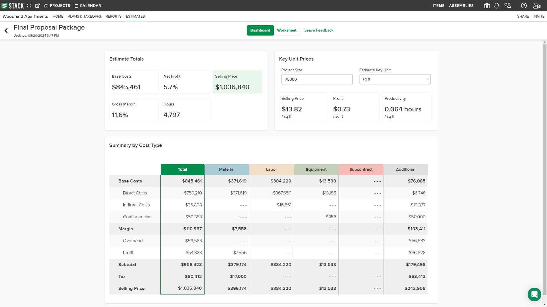
Task: Click the fullscreen icon beside STACK logo
Action: 29,5
